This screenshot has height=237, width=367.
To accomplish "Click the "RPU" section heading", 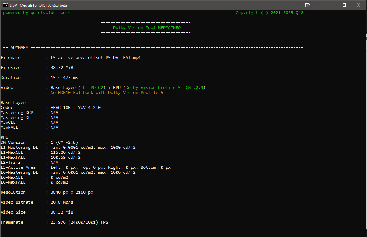I will coord(4,138).
